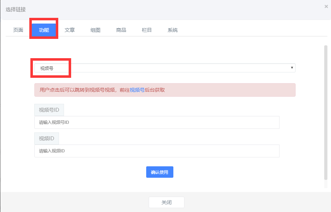
Task: Switch to the 页面 tab
Action: [x=18, y=30]
